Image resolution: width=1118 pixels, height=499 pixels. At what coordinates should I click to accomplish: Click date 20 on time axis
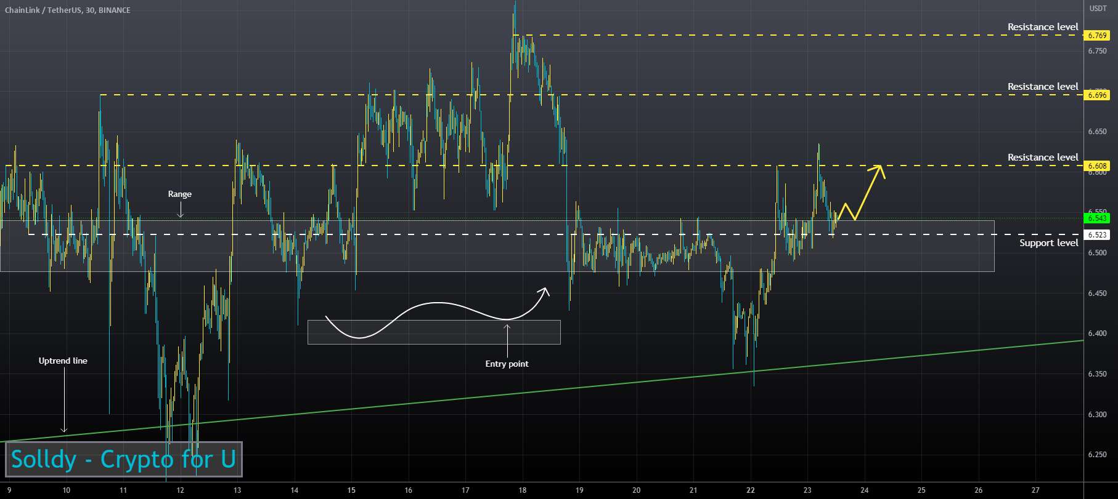point(636,490)
